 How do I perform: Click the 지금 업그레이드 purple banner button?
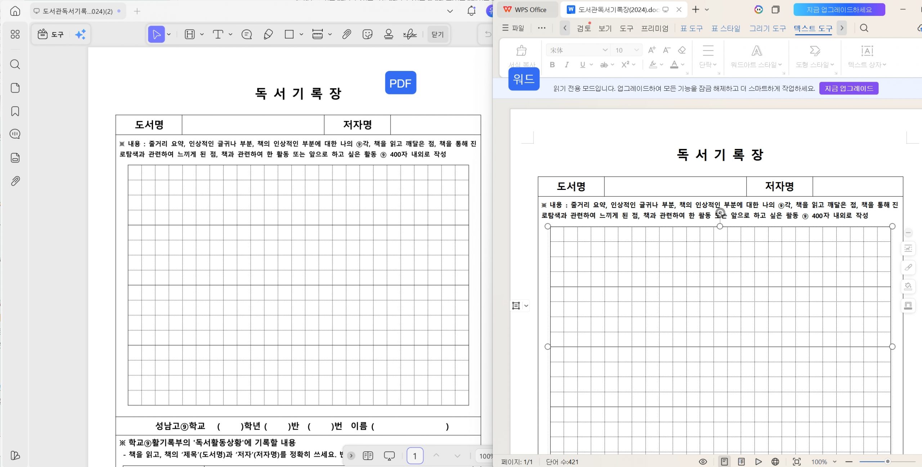[849, 88]
